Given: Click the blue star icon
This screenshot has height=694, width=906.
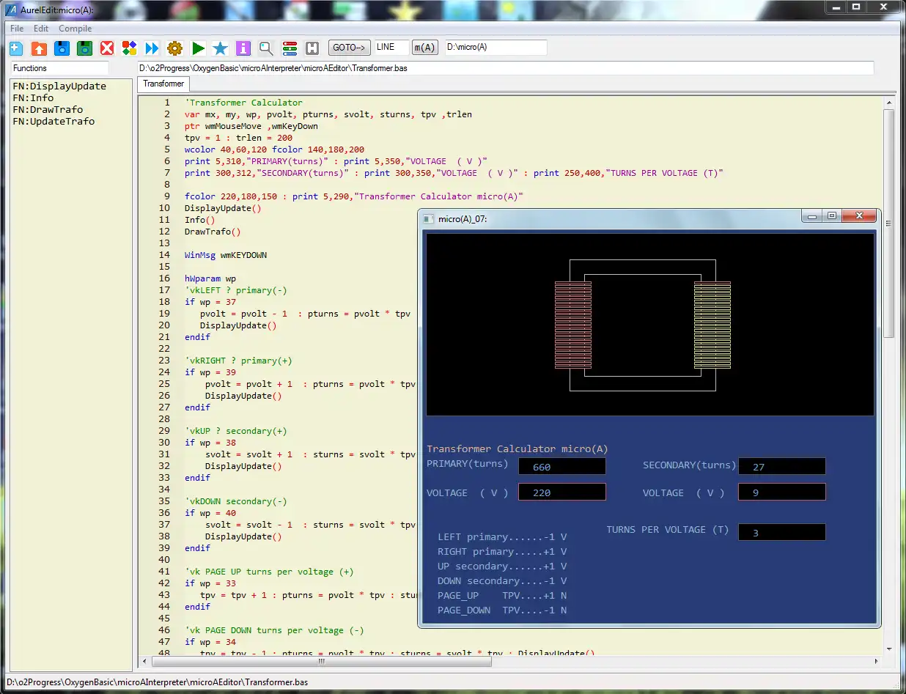Looking at the screenshot, I should [220, 48].
